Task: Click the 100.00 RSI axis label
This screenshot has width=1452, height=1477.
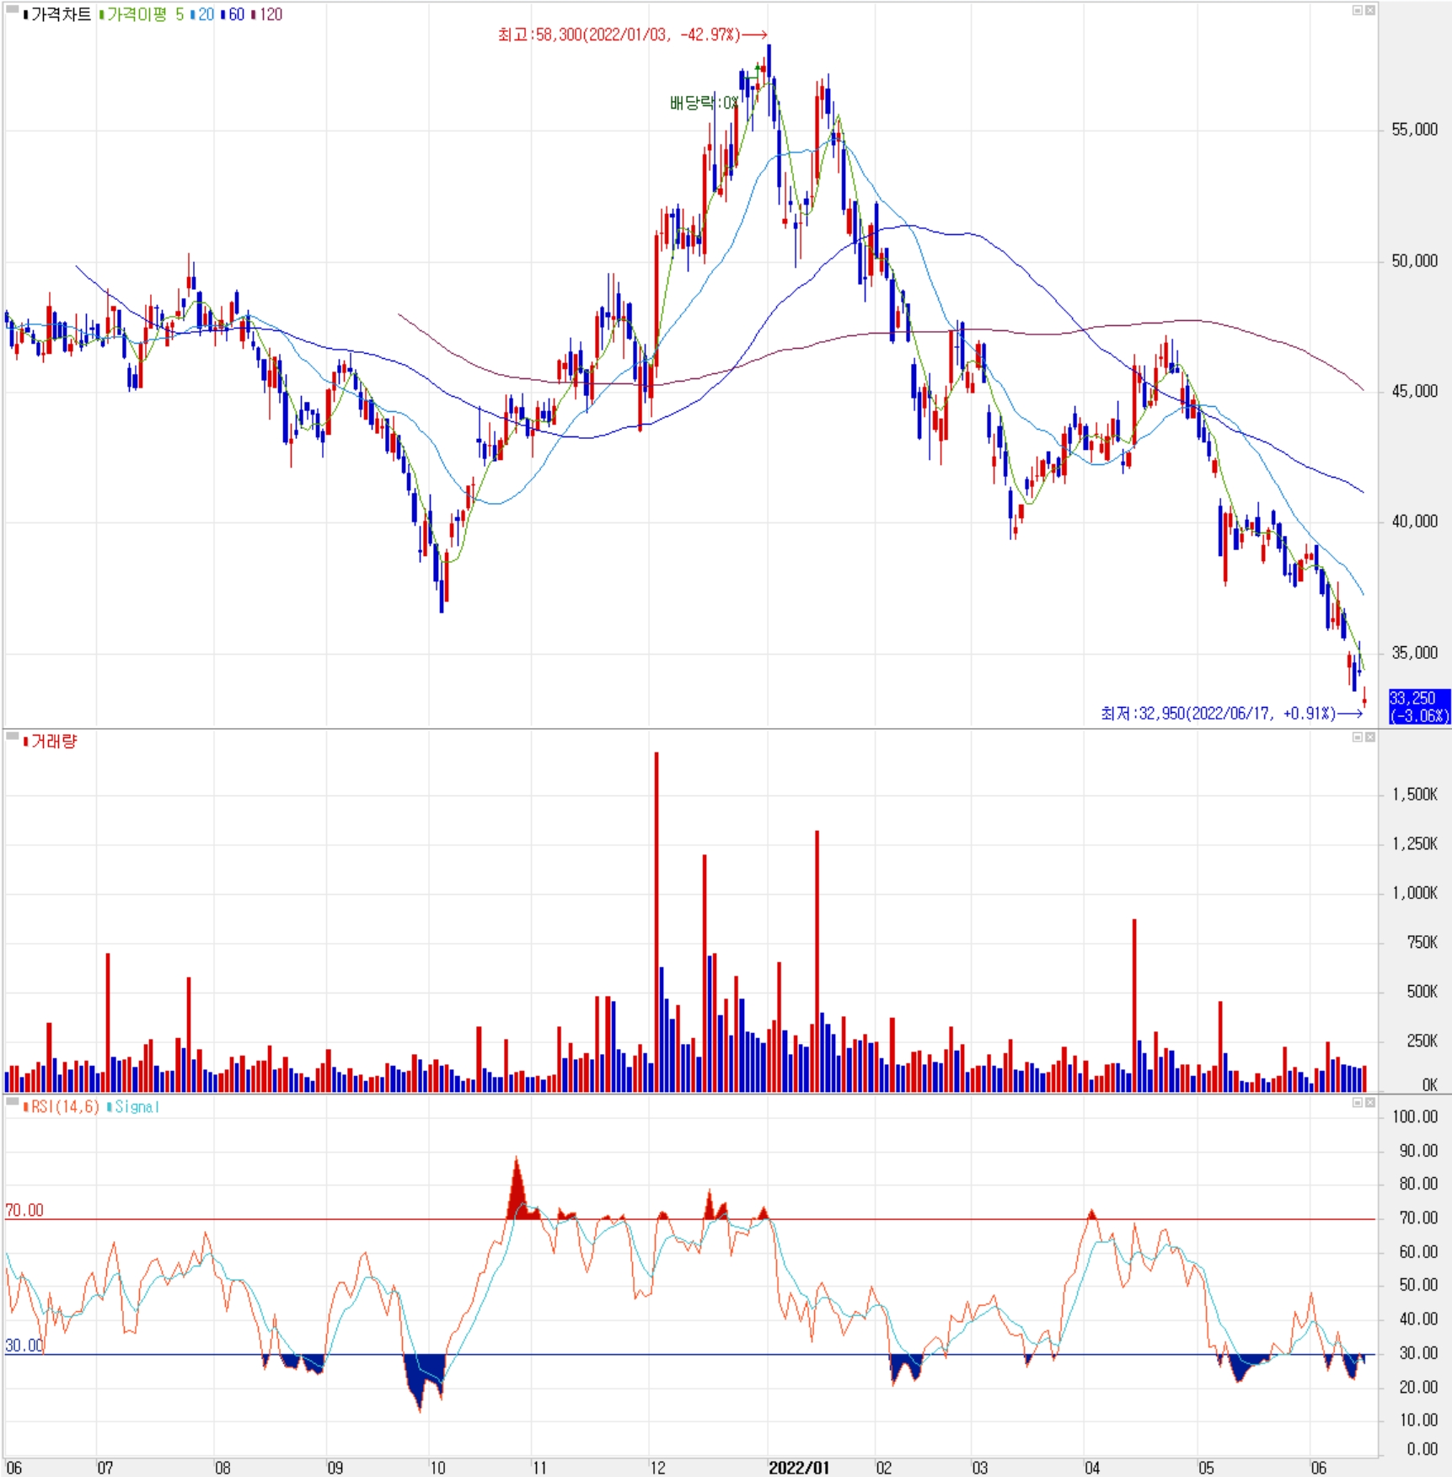Action: [x=1416, y=1117]
